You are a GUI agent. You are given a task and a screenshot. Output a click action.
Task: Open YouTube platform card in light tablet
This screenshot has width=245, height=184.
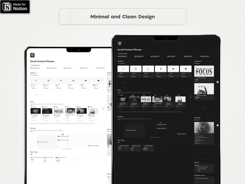pos(98,83)
